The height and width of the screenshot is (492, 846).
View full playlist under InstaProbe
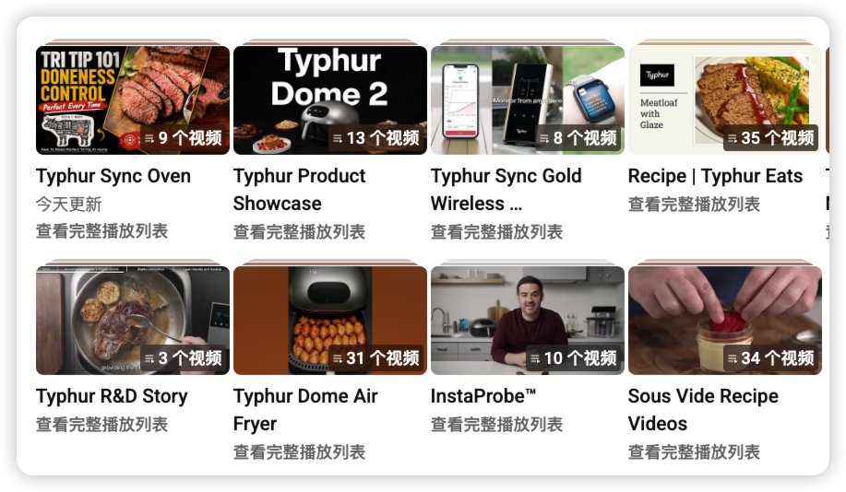[497, 425]
